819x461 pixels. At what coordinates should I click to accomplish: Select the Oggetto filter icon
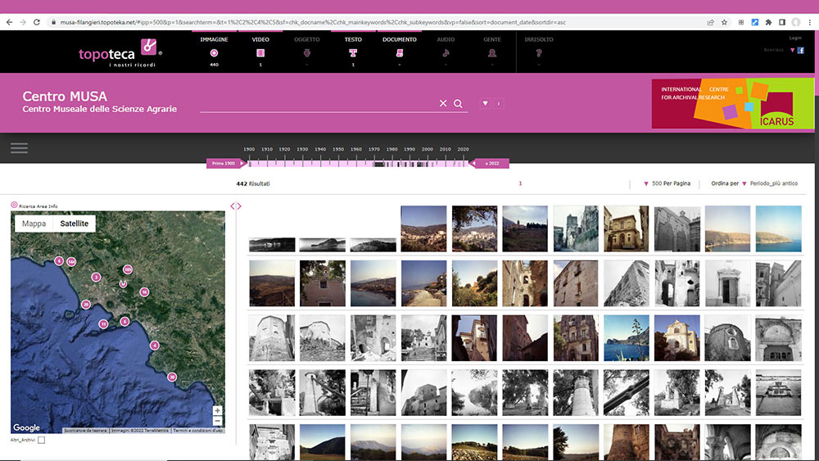(306, 53)
